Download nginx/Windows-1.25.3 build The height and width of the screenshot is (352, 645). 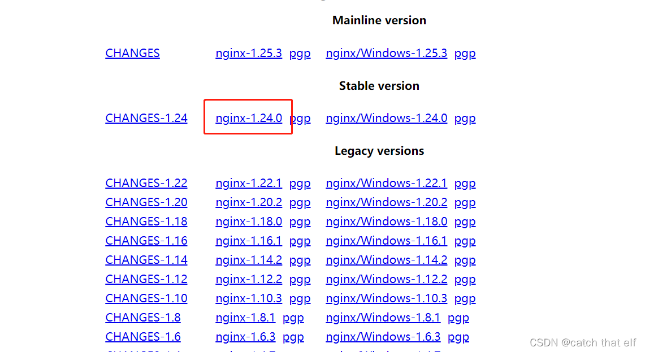tap(386, 53)
